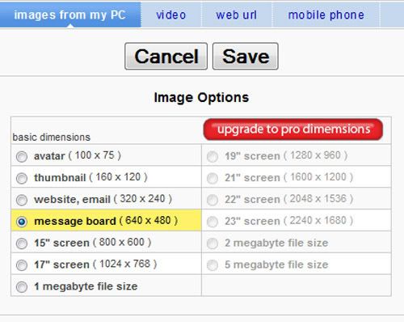Switch to the video tab

(x=171, y=15)
